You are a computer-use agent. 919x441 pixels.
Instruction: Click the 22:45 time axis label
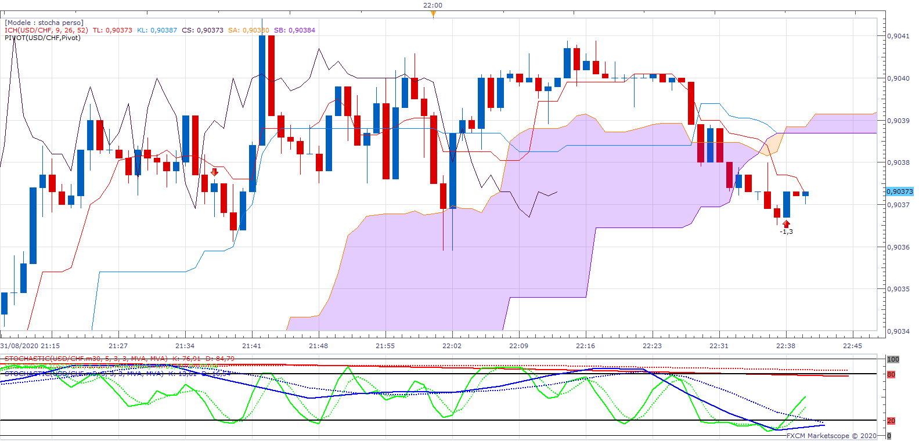852,346
